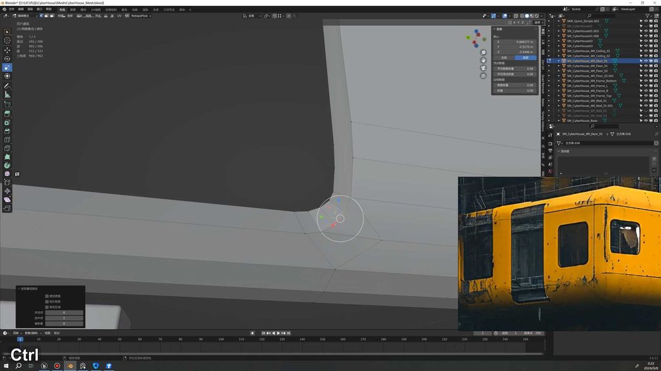This screenshot has width=661, height=371.
Task: Open the RetopoFlow dropdown in header
Action: tap(141, 15)
